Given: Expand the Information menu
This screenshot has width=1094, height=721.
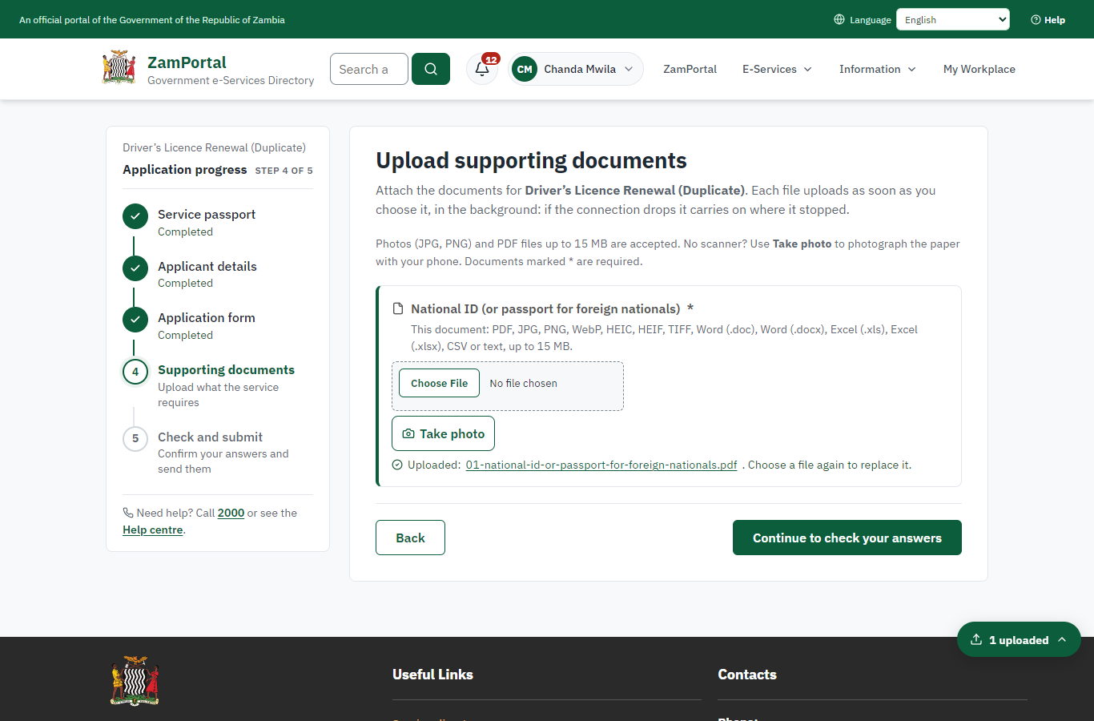Looking at the screenshot, I should 878,69.
